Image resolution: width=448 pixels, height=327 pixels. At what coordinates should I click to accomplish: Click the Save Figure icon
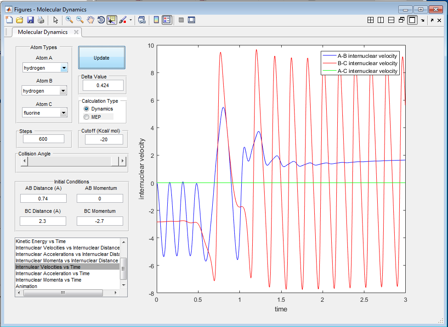click(x=30, y=20)
